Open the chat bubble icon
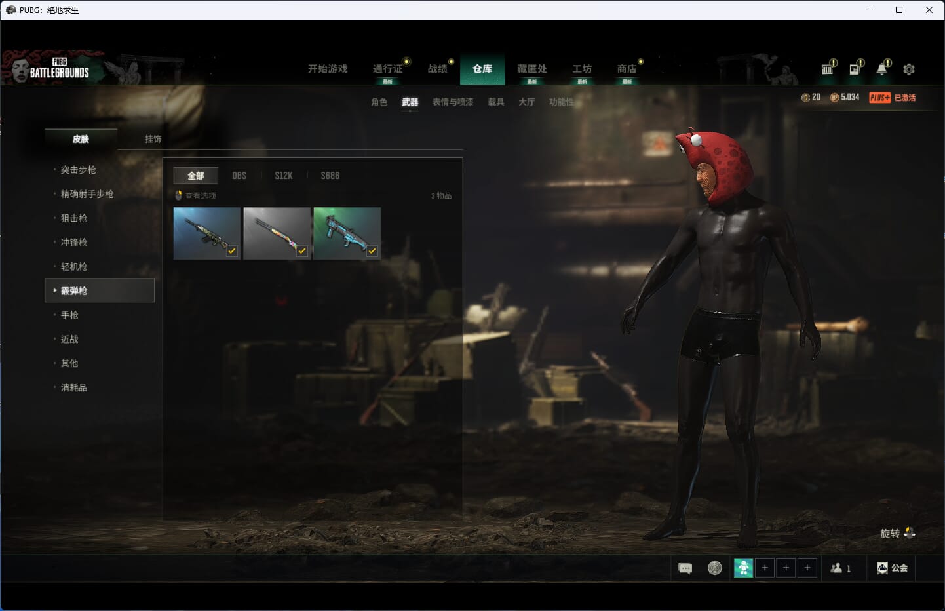 685,568
